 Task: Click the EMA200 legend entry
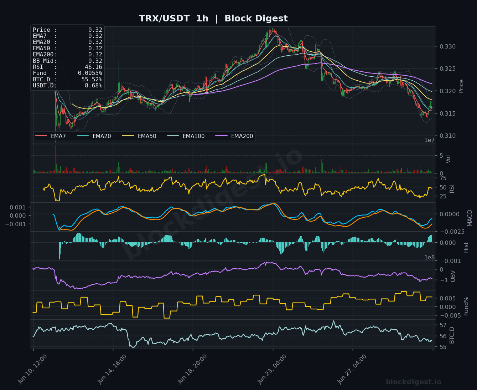(x=234, y=136)
